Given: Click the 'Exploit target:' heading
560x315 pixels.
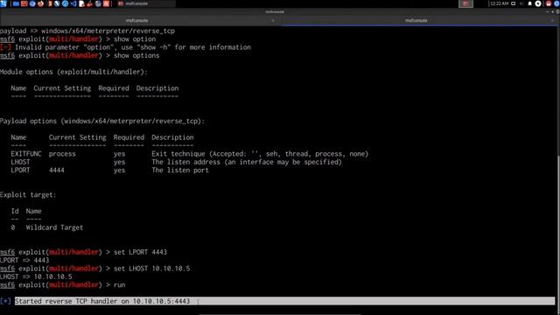Looking at the screenshot, I should click(x=28, y=194).
